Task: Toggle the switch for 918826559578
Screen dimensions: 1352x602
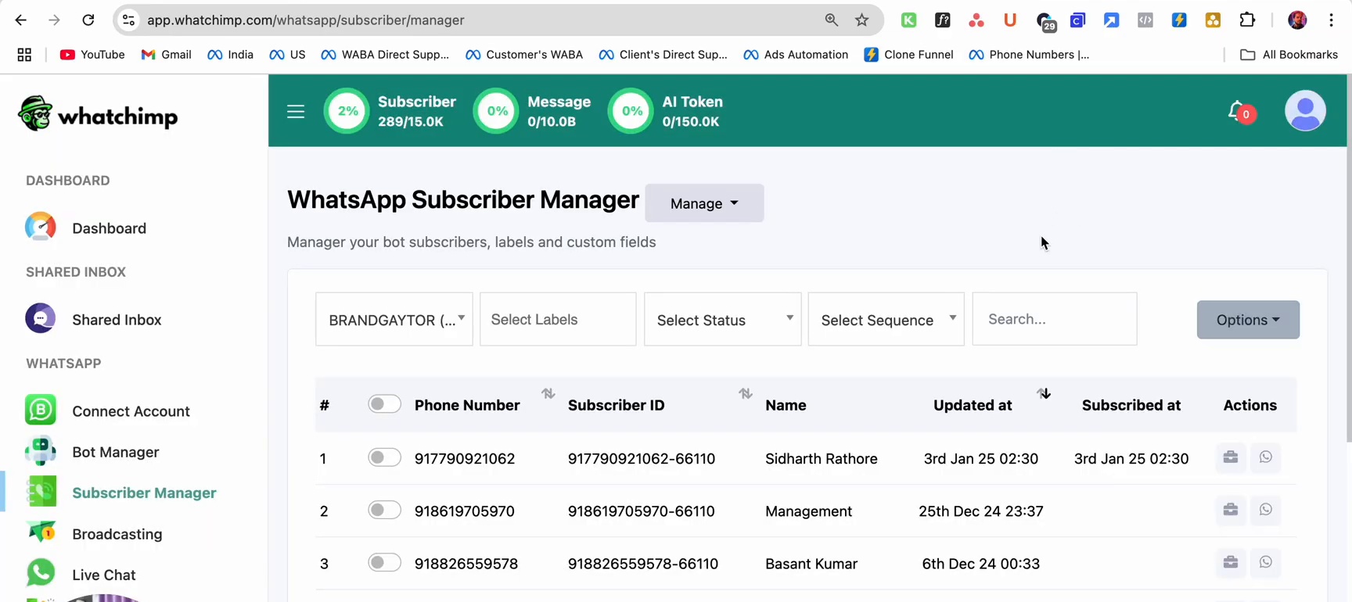Action: tap(384, 562)
